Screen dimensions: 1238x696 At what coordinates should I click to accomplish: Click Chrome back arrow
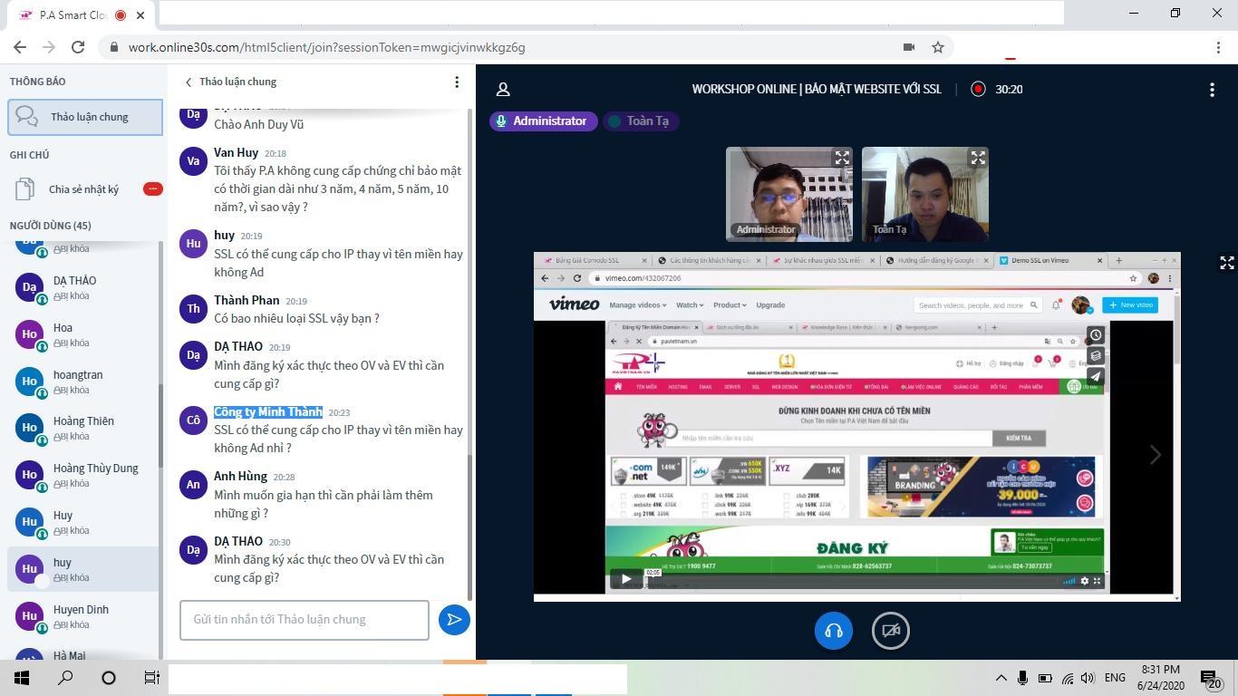20,47
